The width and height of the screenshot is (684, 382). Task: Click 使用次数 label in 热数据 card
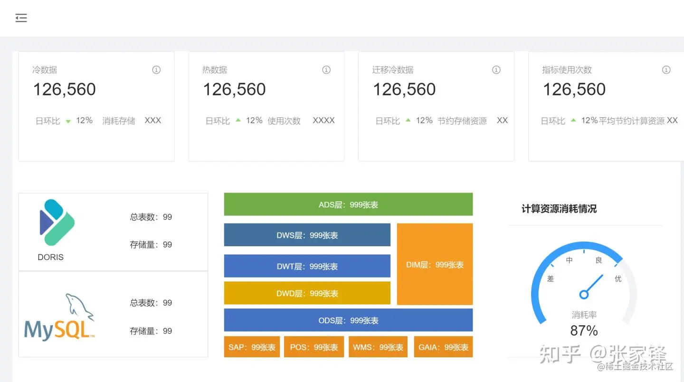coord(284,121)
